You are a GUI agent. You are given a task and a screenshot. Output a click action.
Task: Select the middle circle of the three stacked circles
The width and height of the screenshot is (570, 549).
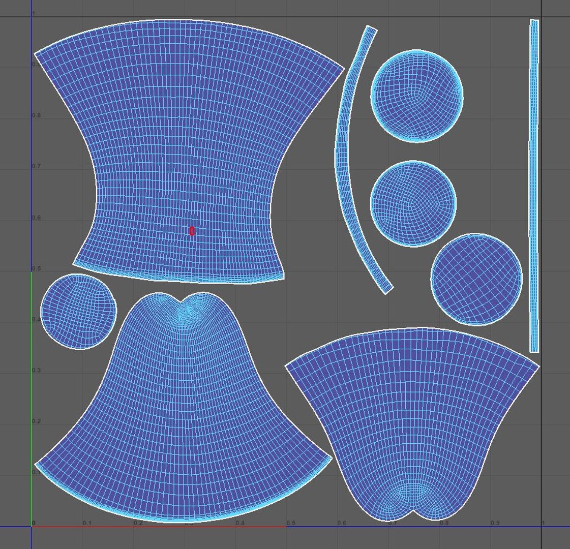[413, 203]
